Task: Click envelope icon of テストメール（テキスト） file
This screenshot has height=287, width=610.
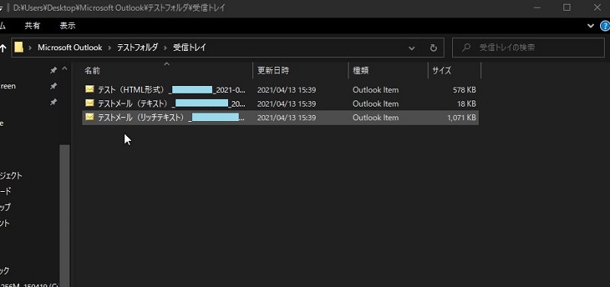Action: click(x=90, y=103)
